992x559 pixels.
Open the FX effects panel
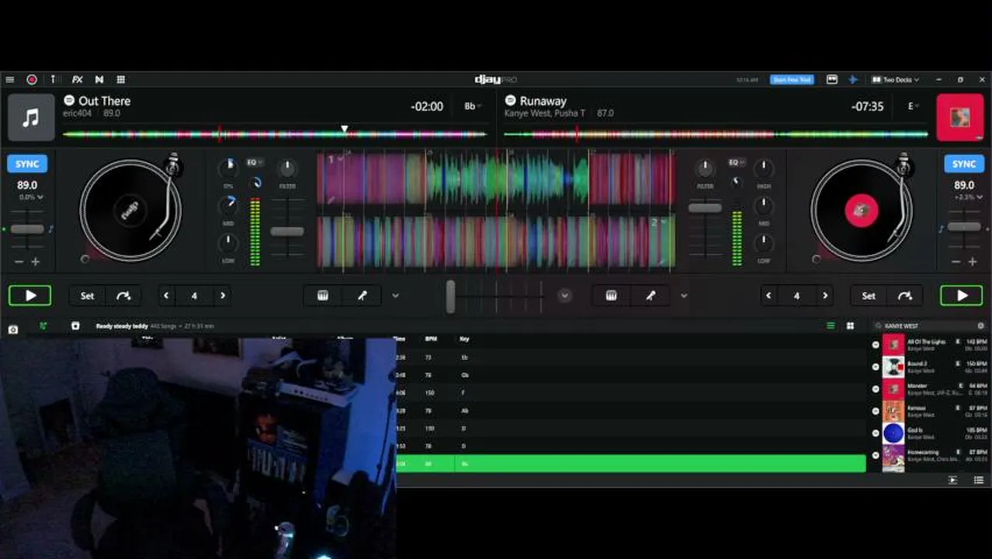[78, 79]
